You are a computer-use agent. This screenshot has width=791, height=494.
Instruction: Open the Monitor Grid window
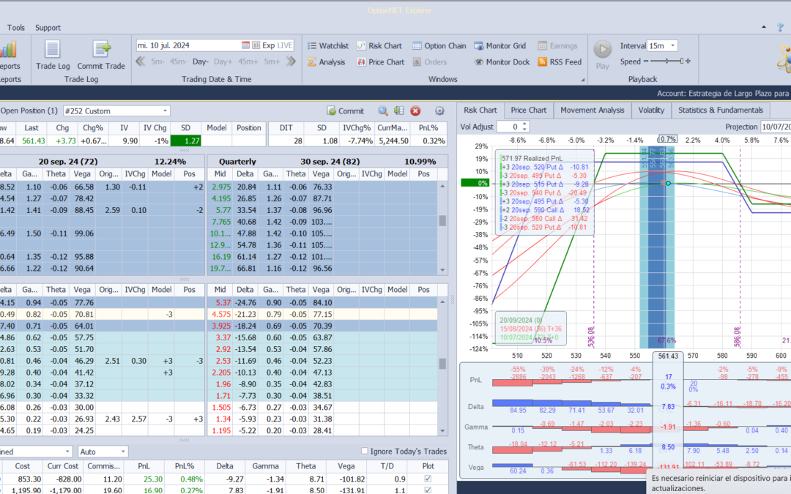tap(500, 46)
